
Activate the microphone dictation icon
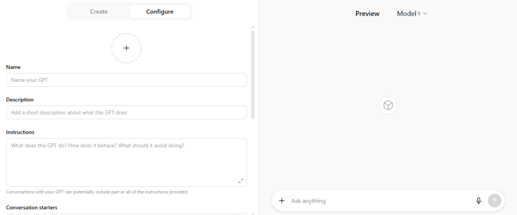(x=479, y=200)
